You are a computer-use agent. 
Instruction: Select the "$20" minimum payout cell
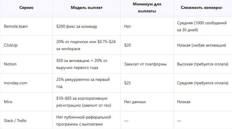[127, 45]
